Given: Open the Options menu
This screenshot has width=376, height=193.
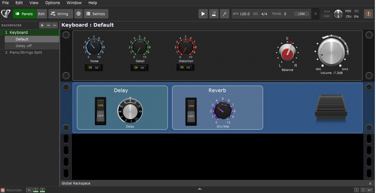Looking at the screenshot, I should 52,3.
